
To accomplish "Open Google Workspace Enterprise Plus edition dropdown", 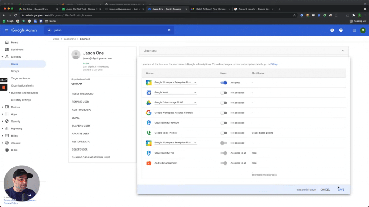I will coord(195,83).
